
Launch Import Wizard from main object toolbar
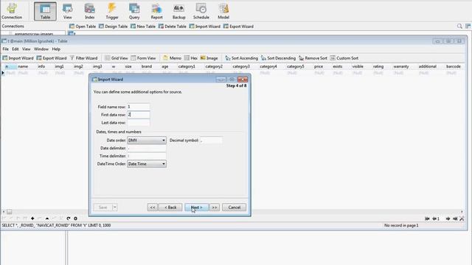[205, 26]
